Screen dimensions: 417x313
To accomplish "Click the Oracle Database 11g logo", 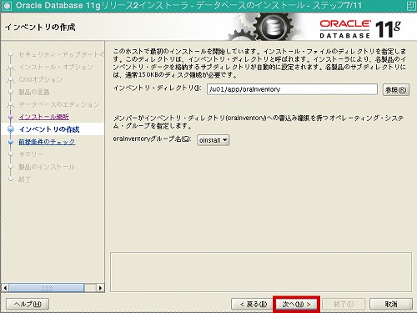I will click(x=360, y=29).
